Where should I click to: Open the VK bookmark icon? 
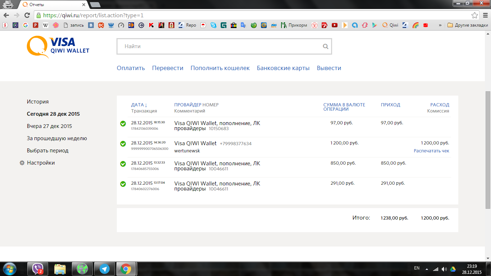(x=91, y=25)
